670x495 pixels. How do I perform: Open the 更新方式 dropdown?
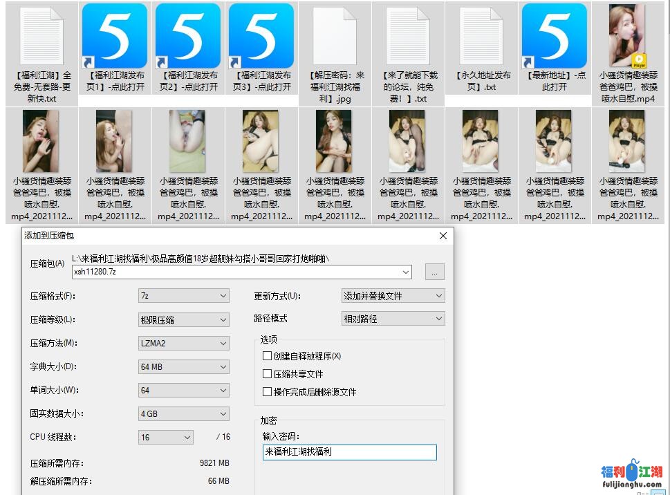[x=393, y=296]
